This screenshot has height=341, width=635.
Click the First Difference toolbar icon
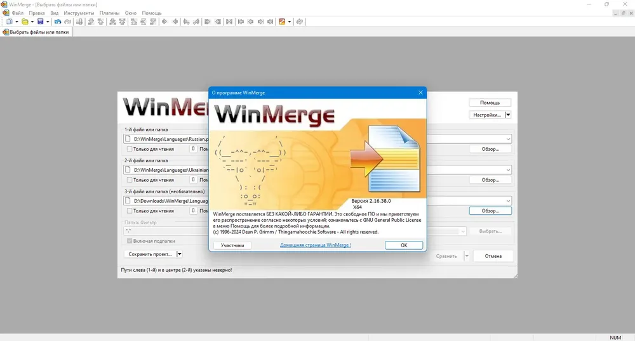click(133, 22)
